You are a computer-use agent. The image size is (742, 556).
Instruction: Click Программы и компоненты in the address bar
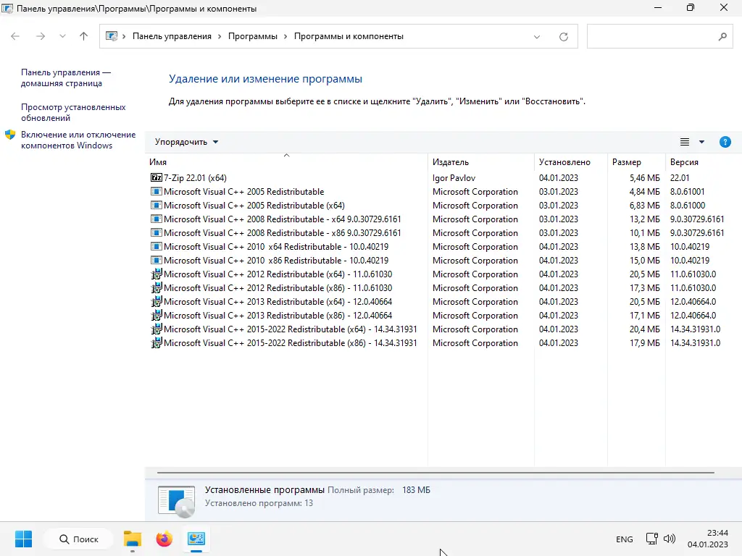click(349, 36)
